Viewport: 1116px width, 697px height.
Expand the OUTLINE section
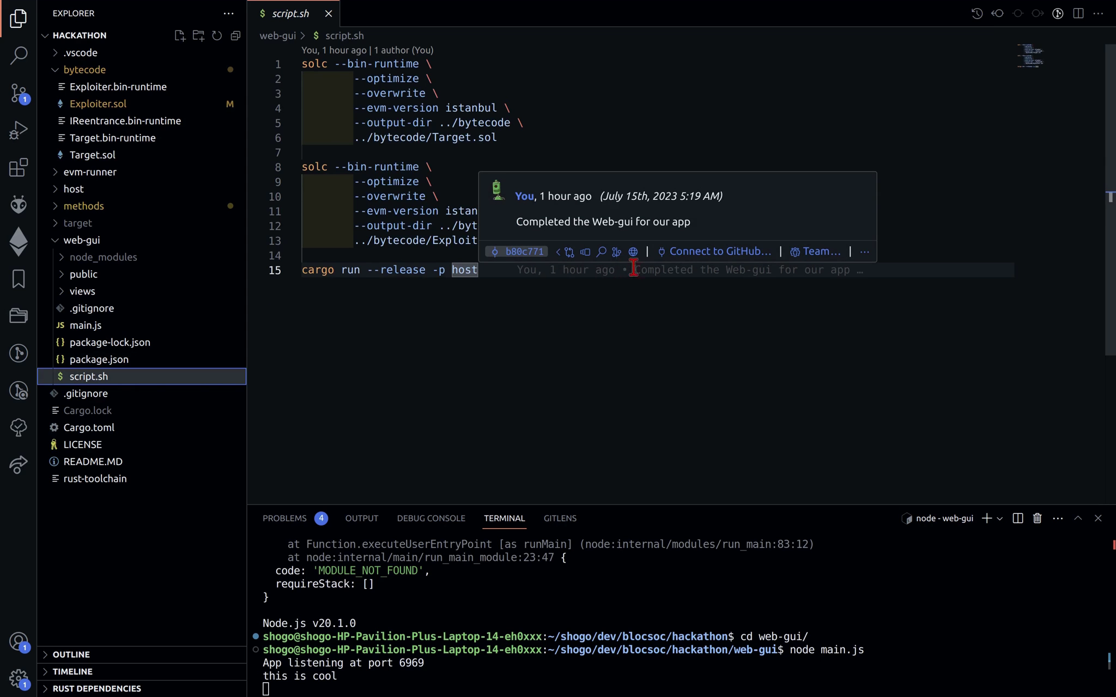click(142, 655)
